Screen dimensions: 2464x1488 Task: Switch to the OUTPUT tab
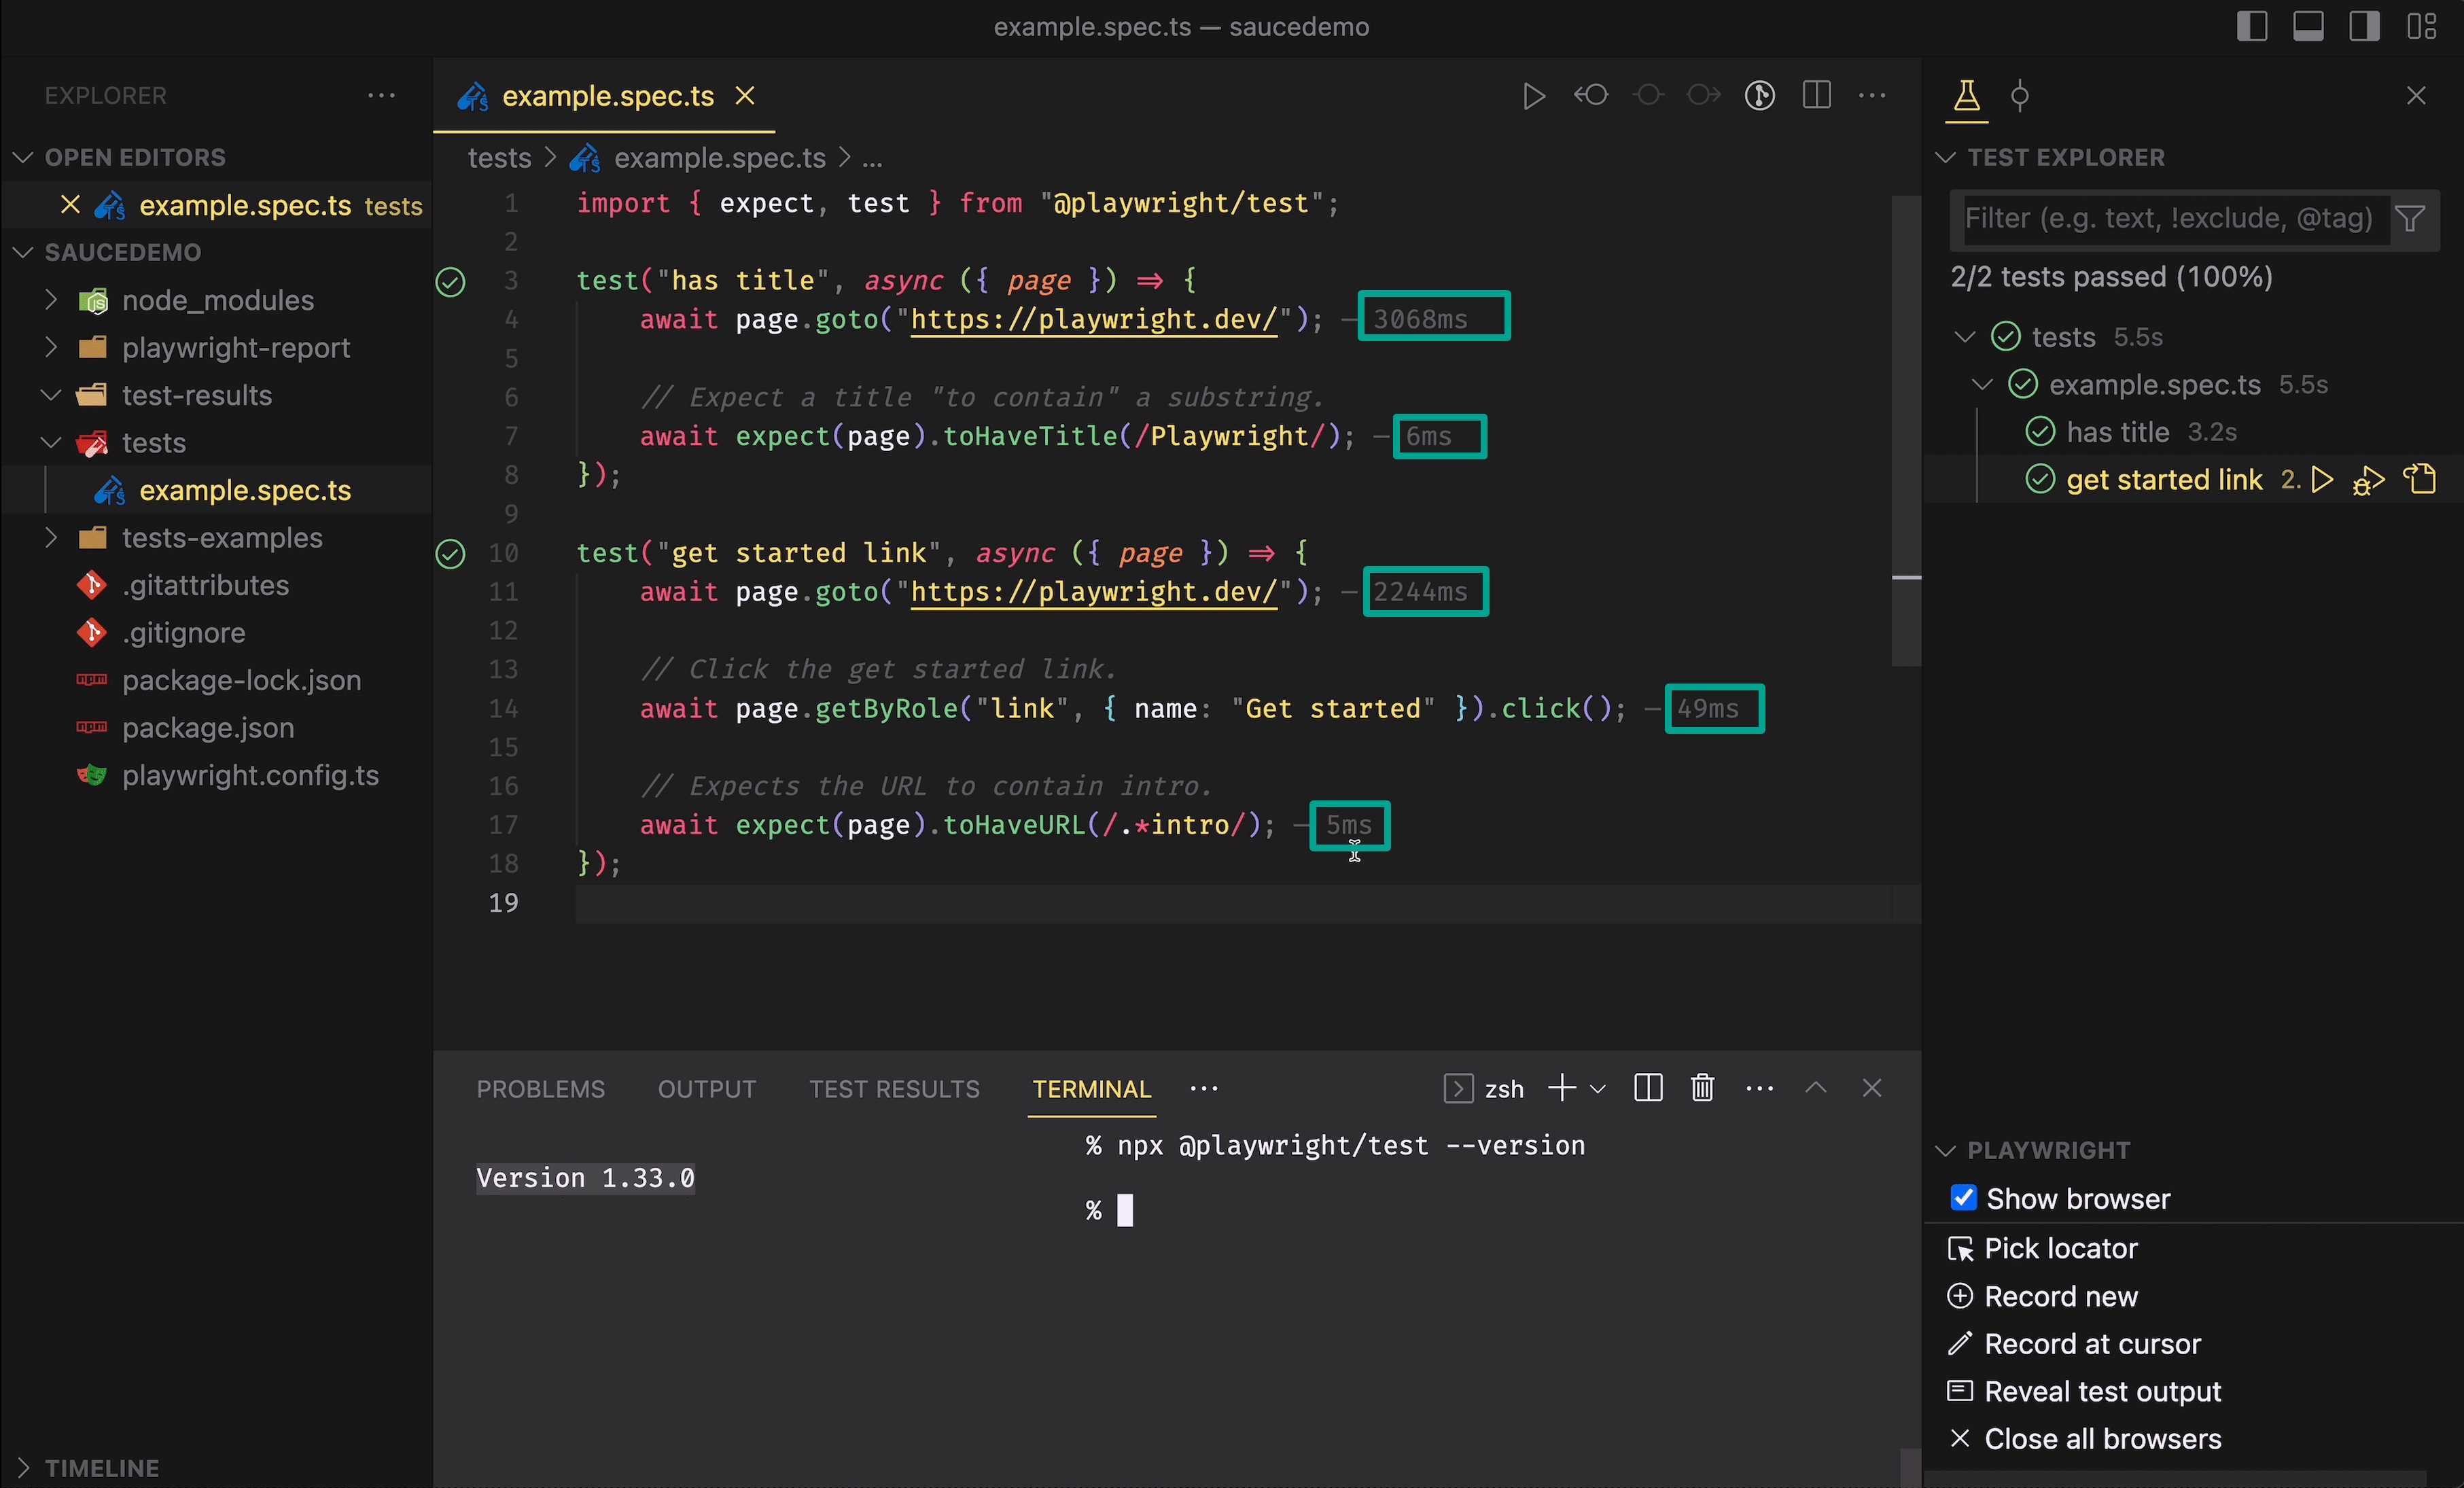[707, 1089]
